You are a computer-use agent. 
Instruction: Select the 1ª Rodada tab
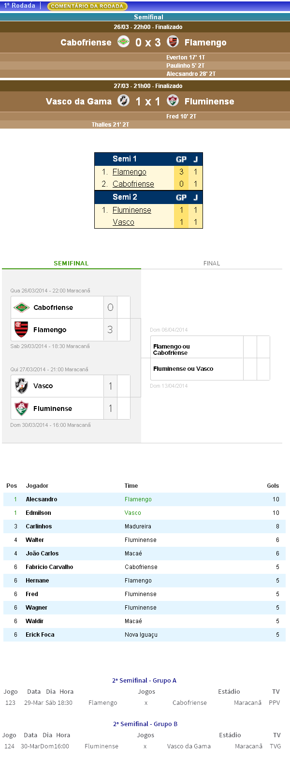point(20,6)
